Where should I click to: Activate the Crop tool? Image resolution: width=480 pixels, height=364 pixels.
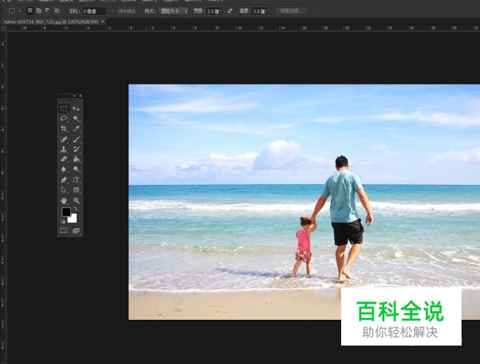[64, 129]
